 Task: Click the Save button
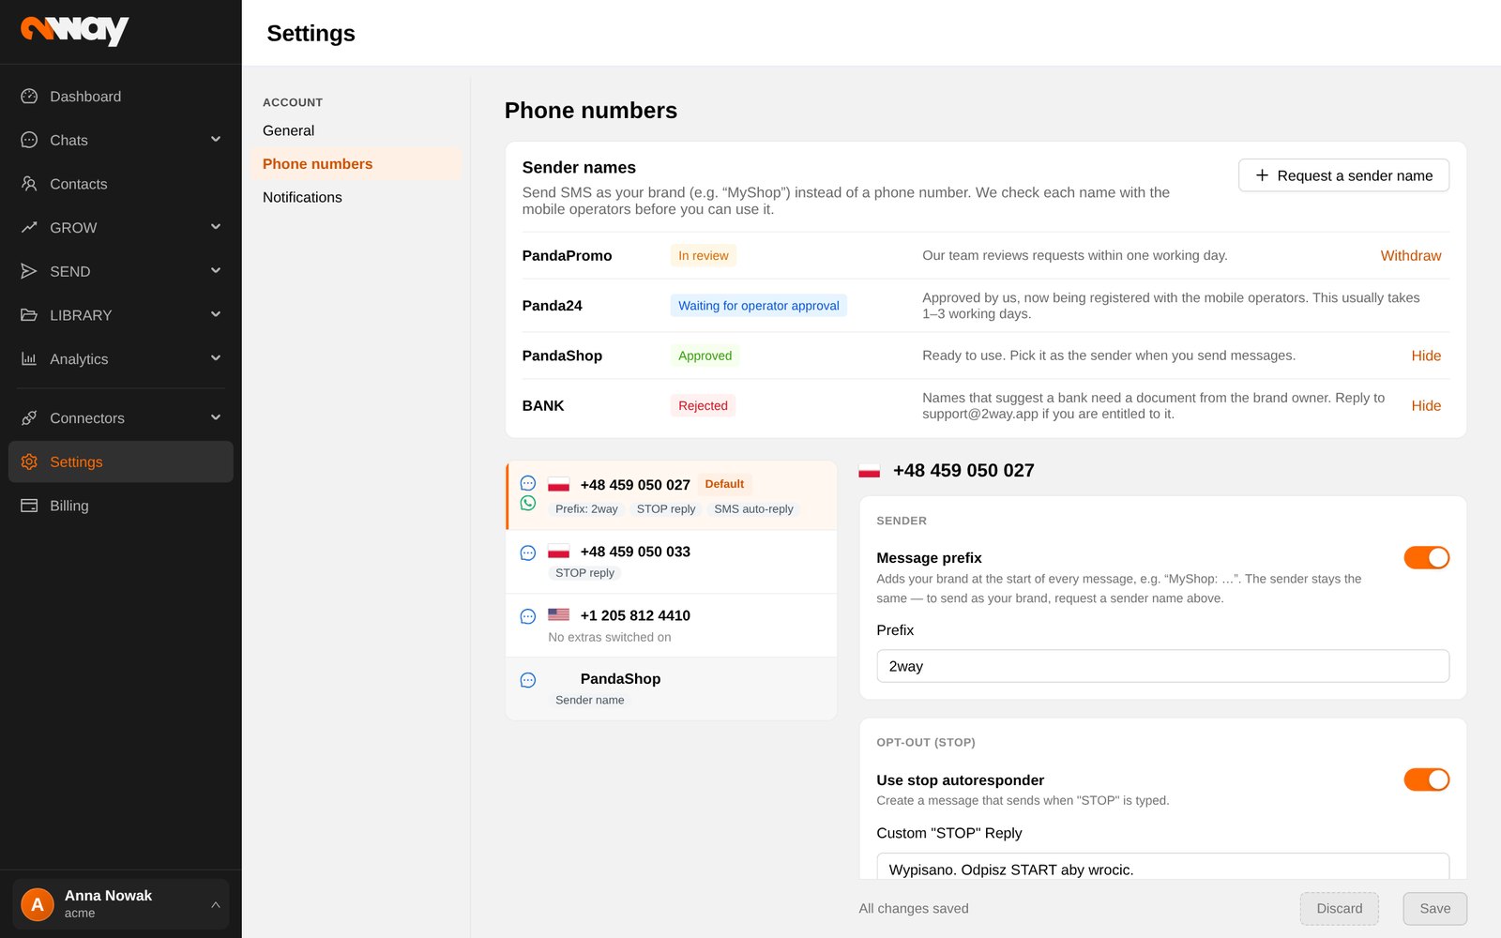click(1434, 909)
